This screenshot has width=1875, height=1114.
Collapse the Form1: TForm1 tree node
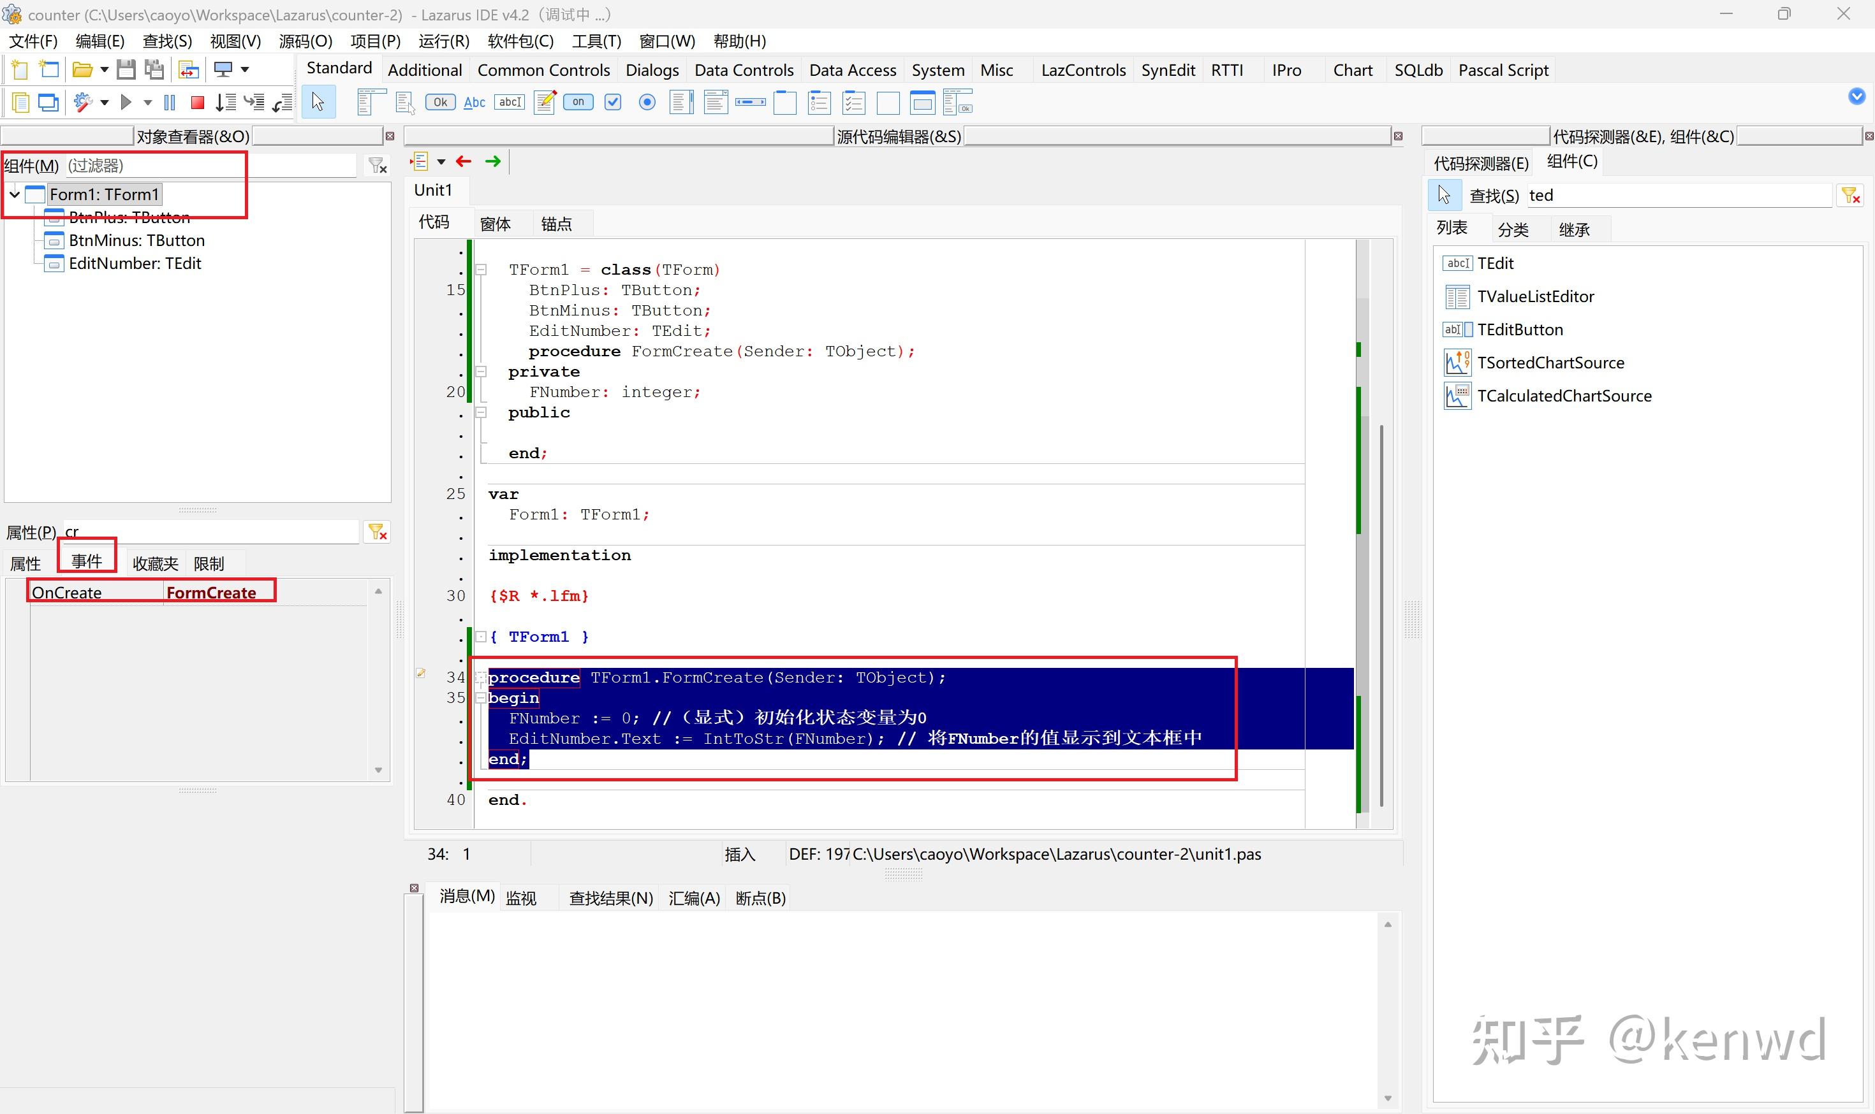pyautogui.click(x=14, y=194)
